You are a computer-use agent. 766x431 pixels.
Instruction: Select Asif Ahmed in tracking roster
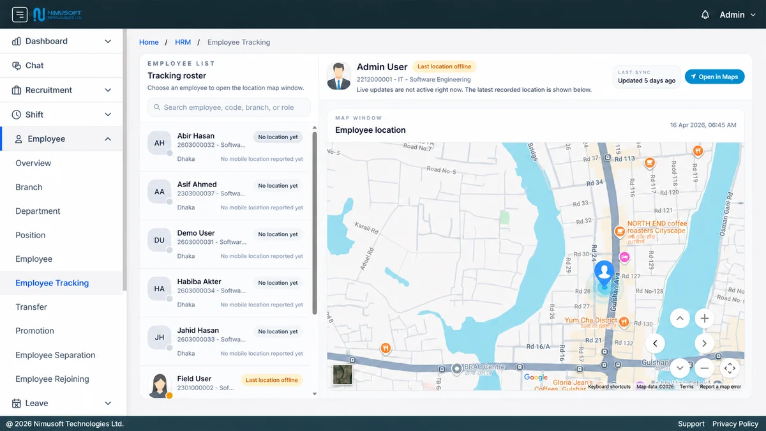click(225, 195)
